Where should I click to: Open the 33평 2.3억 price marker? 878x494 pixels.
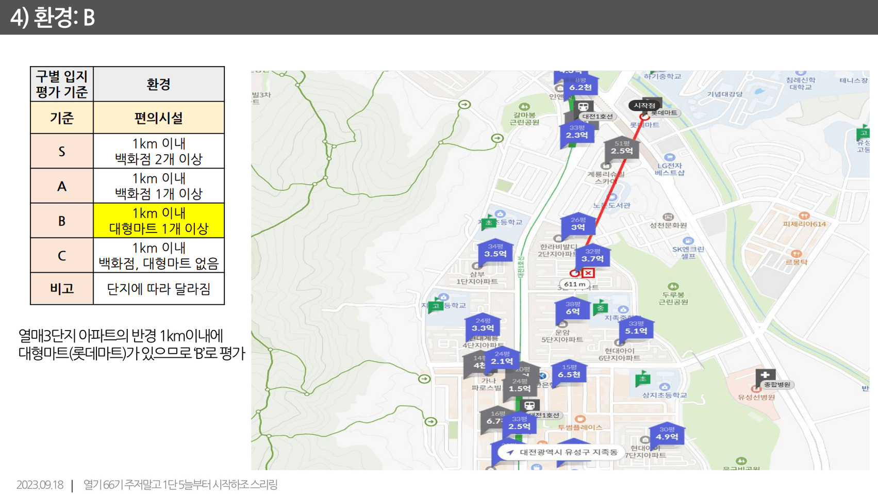coord(577,134)
